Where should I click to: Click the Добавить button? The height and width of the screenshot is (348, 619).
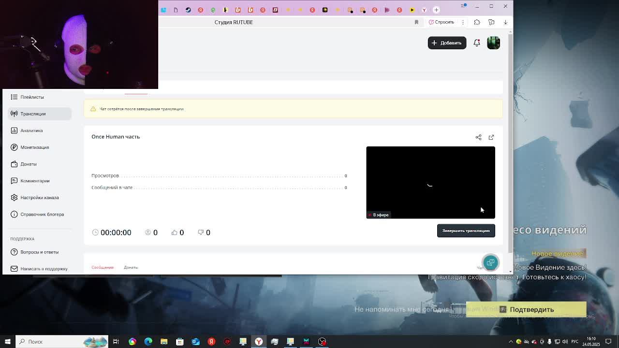click(x=447, y=43)
